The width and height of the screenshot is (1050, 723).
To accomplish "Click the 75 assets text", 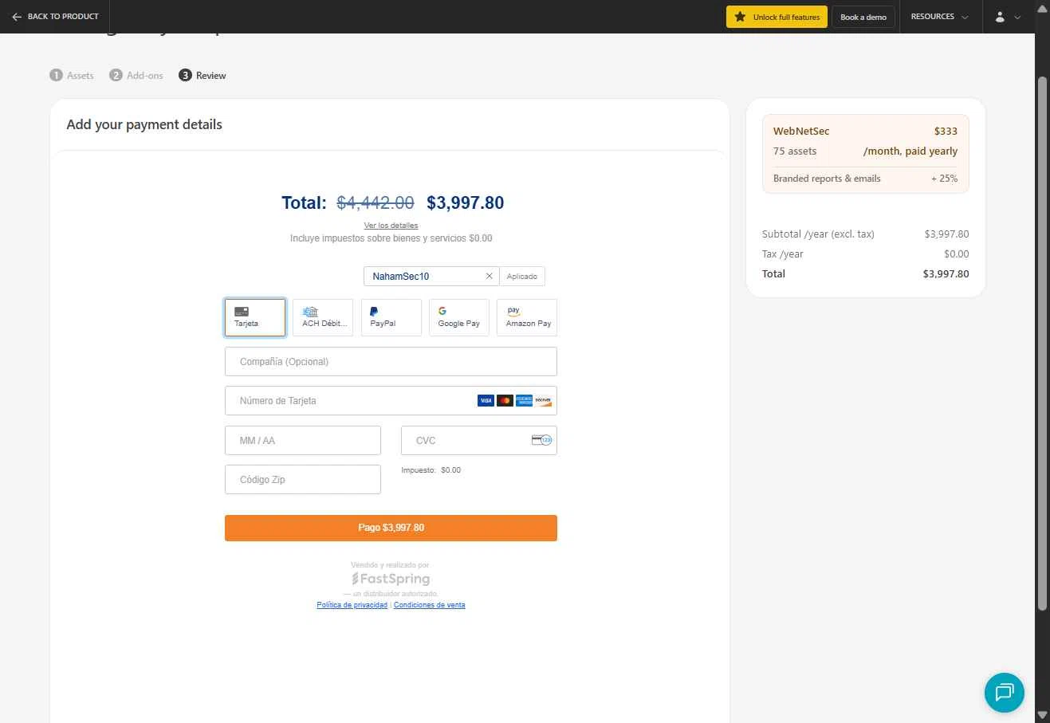I will pos(795,151).
